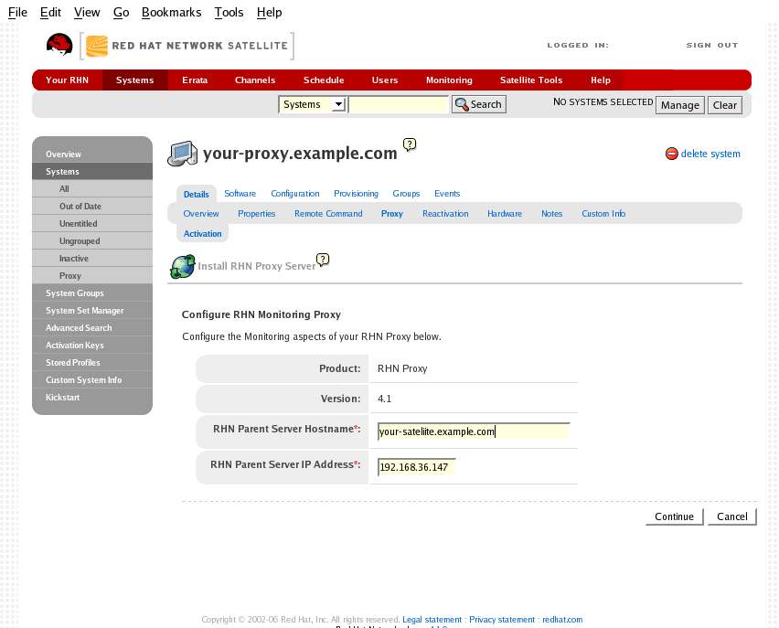779x628 pixels.
Task: Open Ungrouped systems in sidebar
Action: (x=92, y=241)
